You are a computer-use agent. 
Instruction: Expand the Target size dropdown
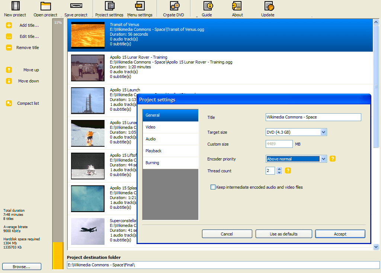point(323,132)
